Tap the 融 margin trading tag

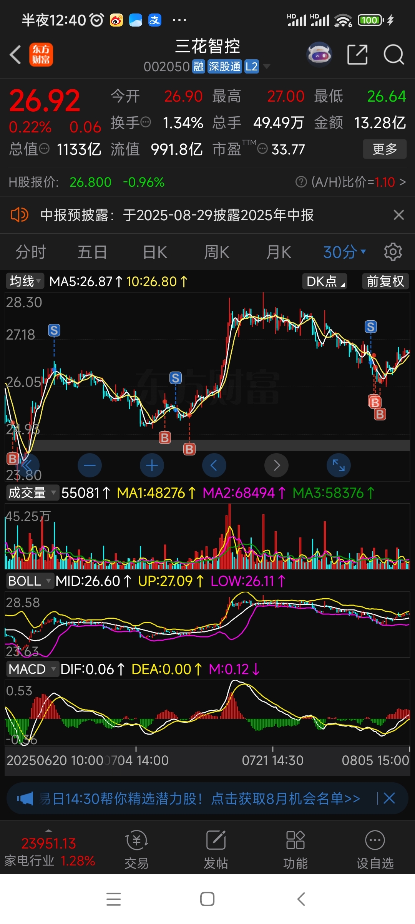[199, 67]
